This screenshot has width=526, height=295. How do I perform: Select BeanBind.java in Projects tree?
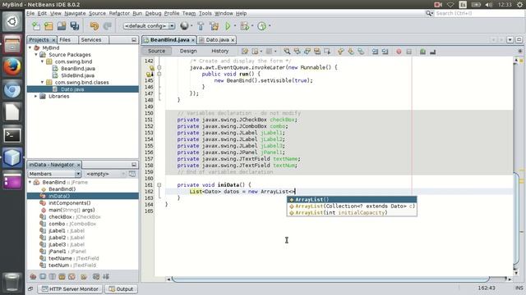[x=78, y=69]
